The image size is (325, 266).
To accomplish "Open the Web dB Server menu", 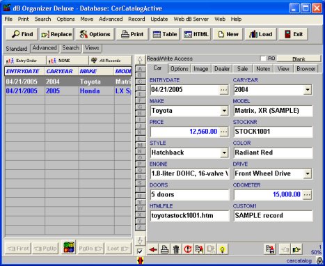I will tap(191, 19).
